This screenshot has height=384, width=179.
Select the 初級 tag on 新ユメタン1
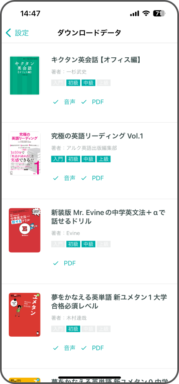tap(73, 329)
